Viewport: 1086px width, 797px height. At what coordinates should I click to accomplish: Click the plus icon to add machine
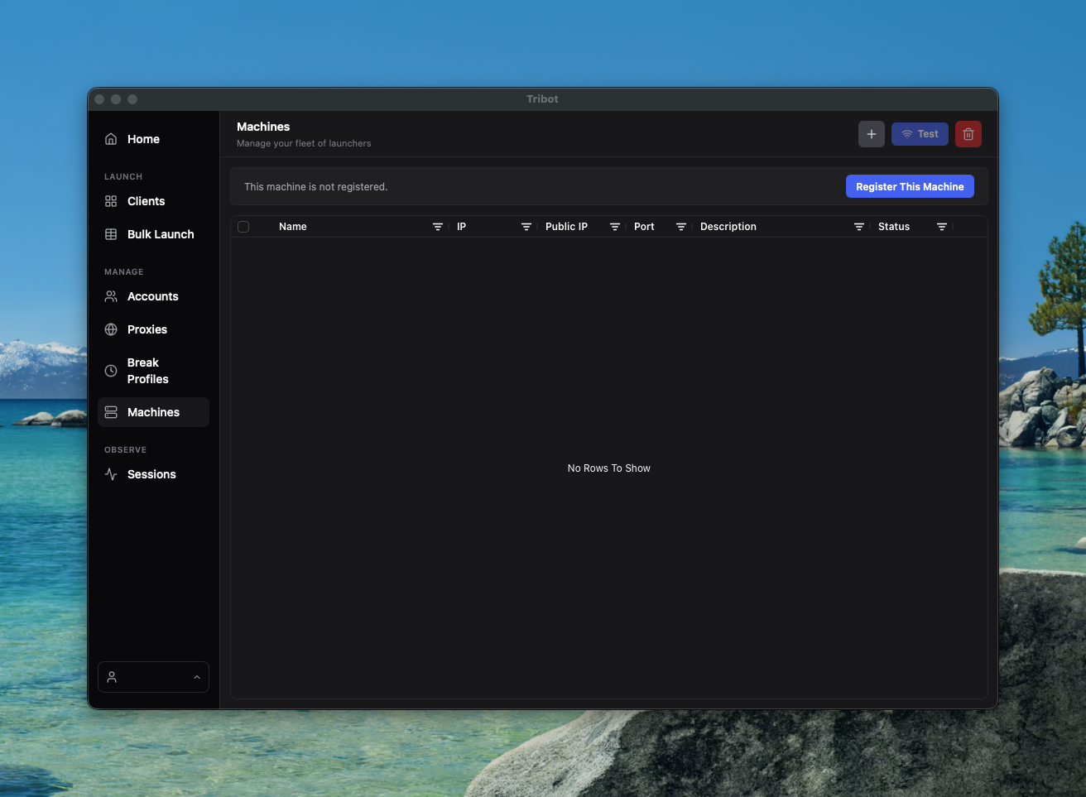point(871,134)
